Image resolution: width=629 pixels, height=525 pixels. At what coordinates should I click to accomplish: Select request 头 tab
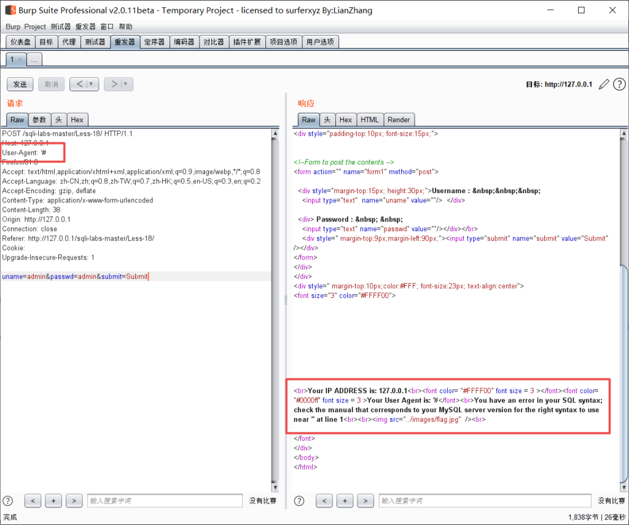(58, 120)
